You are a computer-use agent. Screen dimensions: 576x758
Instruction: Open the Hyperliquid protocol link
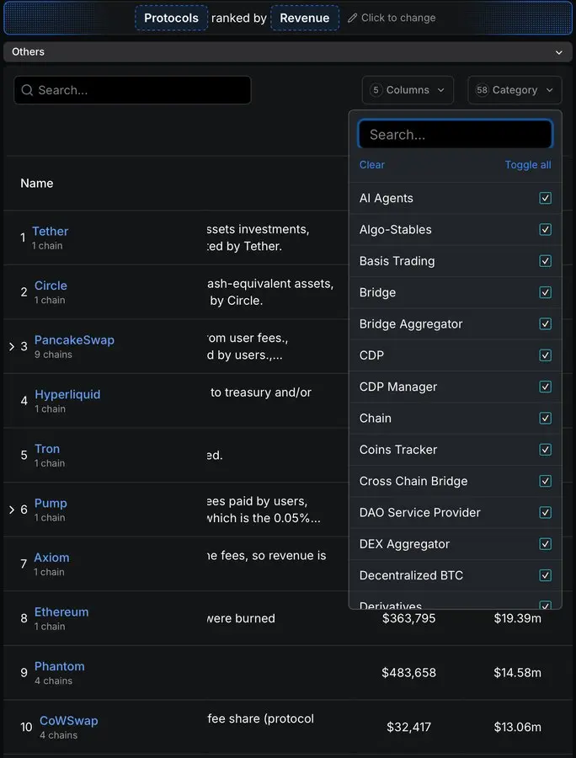click(x=67, y=394)
